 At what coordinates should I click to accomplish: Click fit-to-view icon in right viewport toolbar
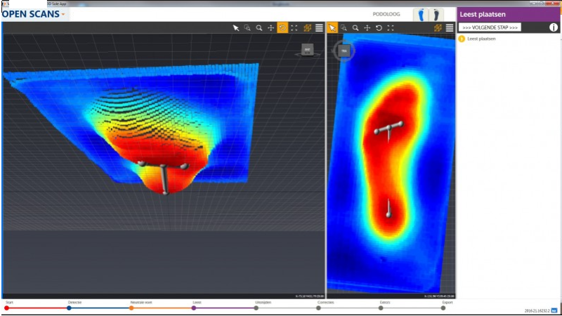click(x=391, y=28)
